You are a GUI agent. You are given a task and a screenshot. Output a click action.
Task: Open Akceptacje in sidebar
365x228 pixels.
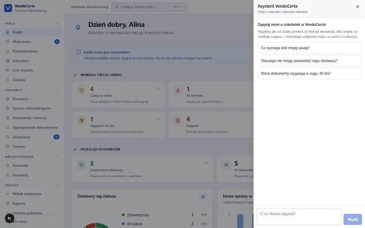[x=32, y=137]
